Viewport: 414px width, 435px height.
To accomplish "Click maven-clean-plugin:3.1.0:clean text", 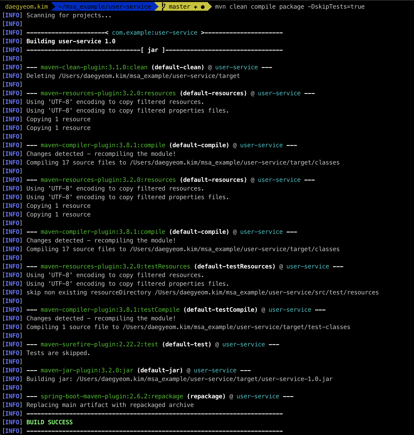I will (x=94, y=67).
